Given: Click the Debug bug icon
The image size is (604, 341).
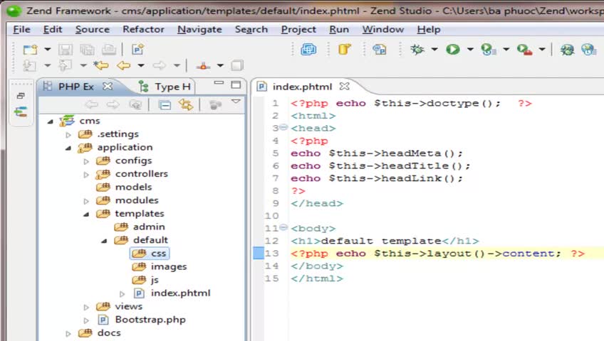Looking at the screenshot, I should pos(417,50).
